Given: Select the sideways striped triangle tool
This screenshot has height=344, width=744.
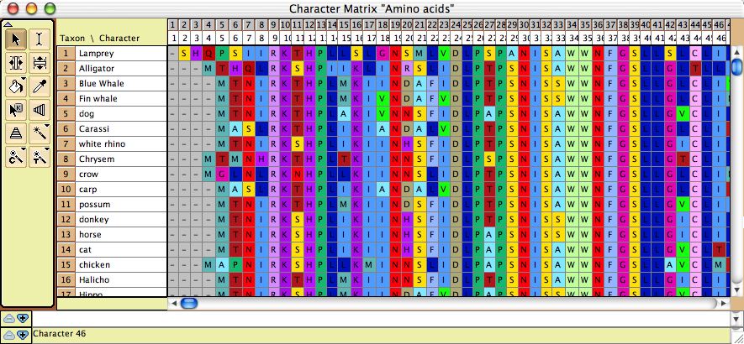Looking at the screenshot, I should pos(40,109).
